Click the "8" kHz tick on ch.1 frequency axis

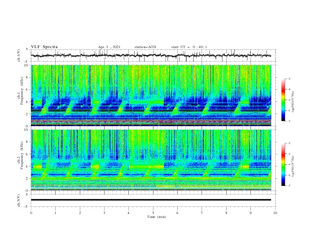[28, 77]
